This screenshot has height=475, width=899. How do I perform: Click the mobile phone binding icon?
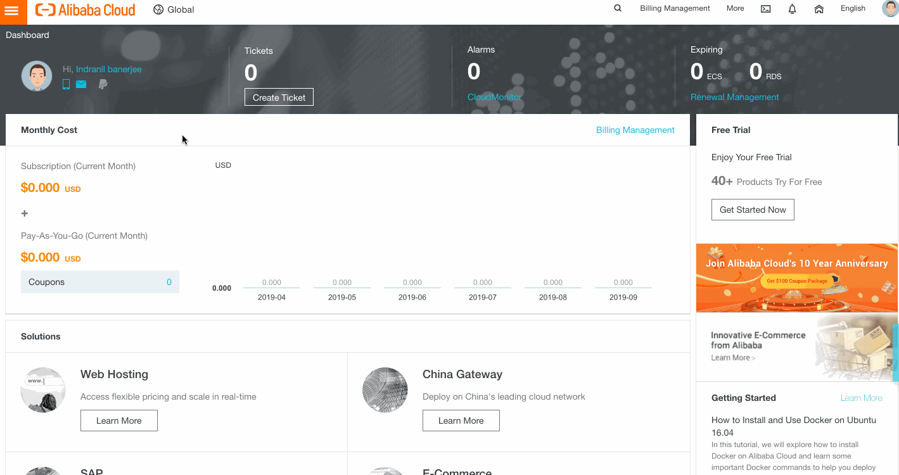[x=66, y=84]
